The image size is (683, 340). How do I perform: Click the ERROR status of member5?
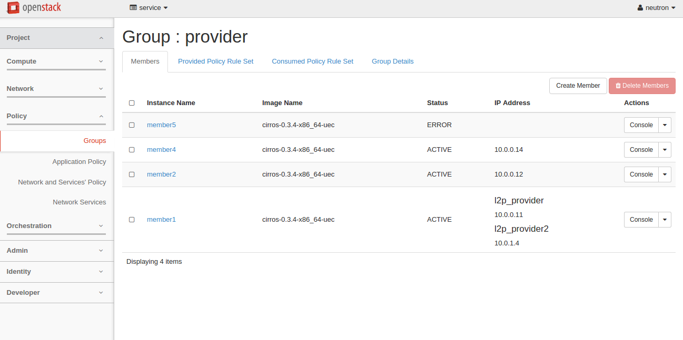pos(439,125)
